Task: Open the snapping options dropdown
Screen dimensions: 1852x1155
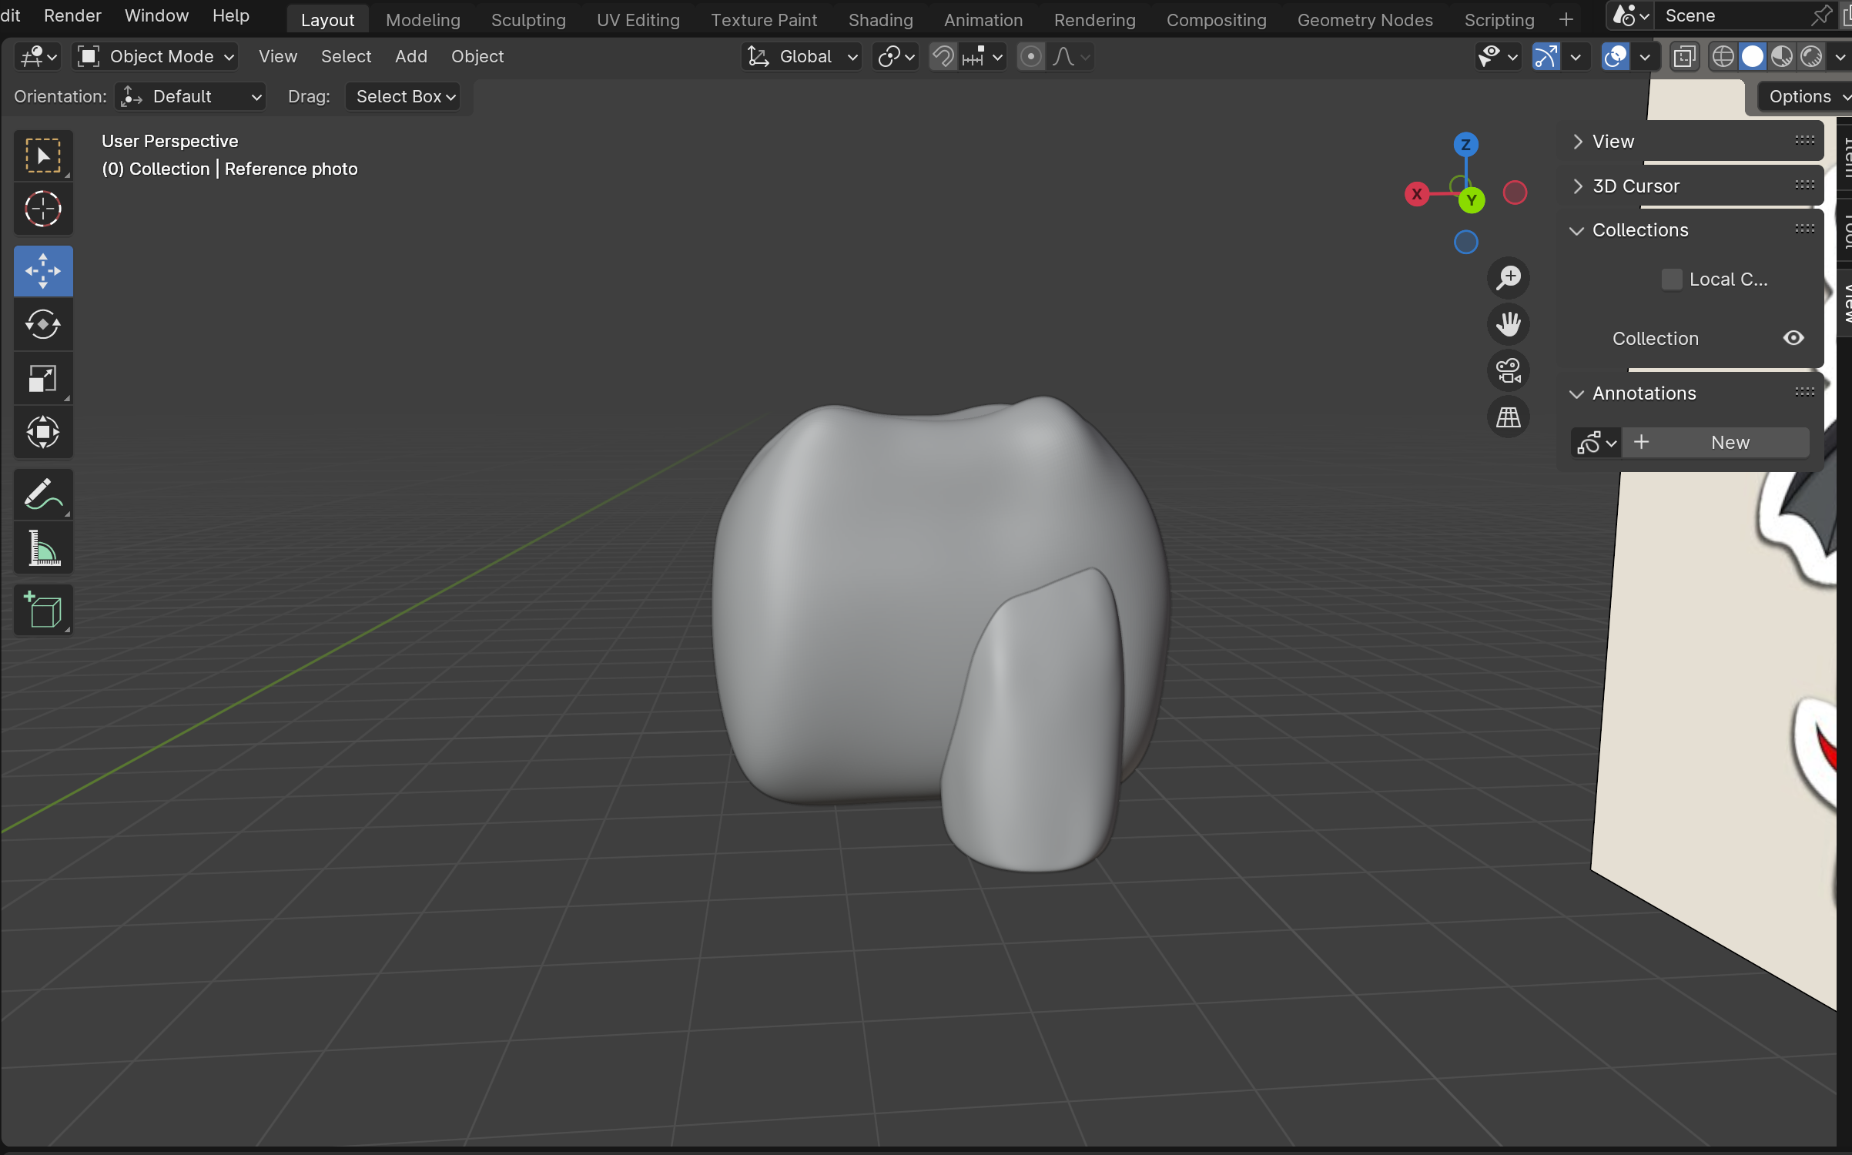Action: pyautogui.click(x=983, y=56)
